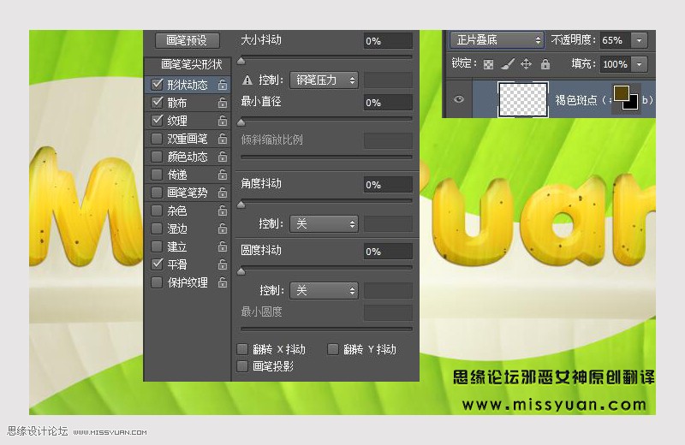This screenshot has width=685, height=445.
Task: Click the 不透明度 65% field
Action: click(x=615, y=40)
